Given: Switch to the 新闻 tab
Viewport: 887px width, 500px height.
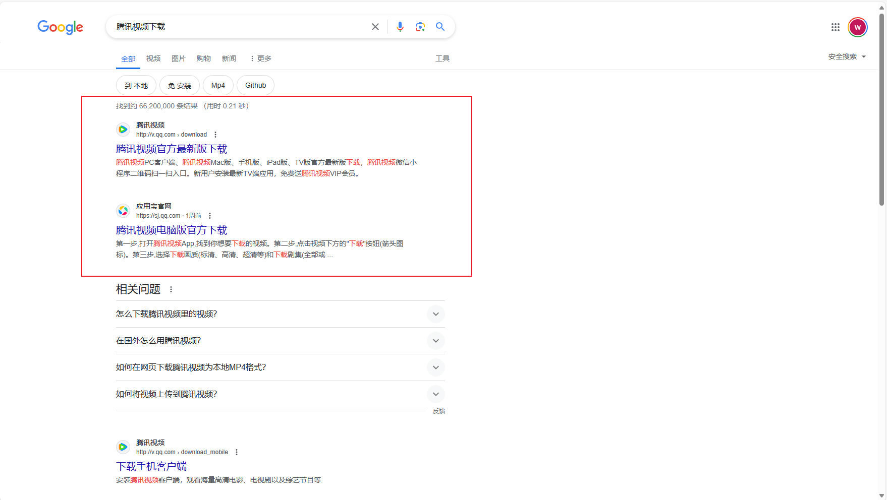Looking at the screenshot, I should [229, 58].
